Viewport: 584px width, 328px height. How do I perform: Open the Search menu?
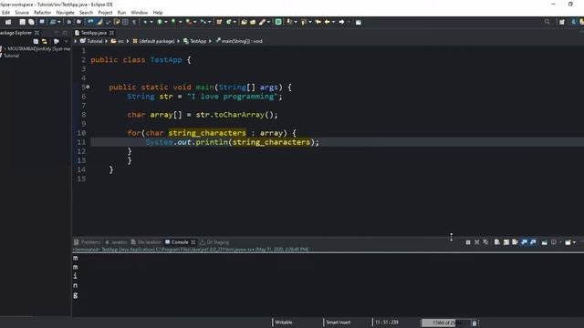86,13
